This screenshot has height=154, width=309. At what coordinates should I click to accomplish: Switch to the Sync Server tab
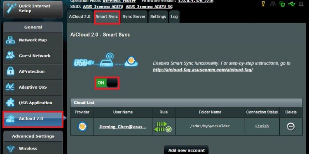pyautogui.click(x=134, y=16)
